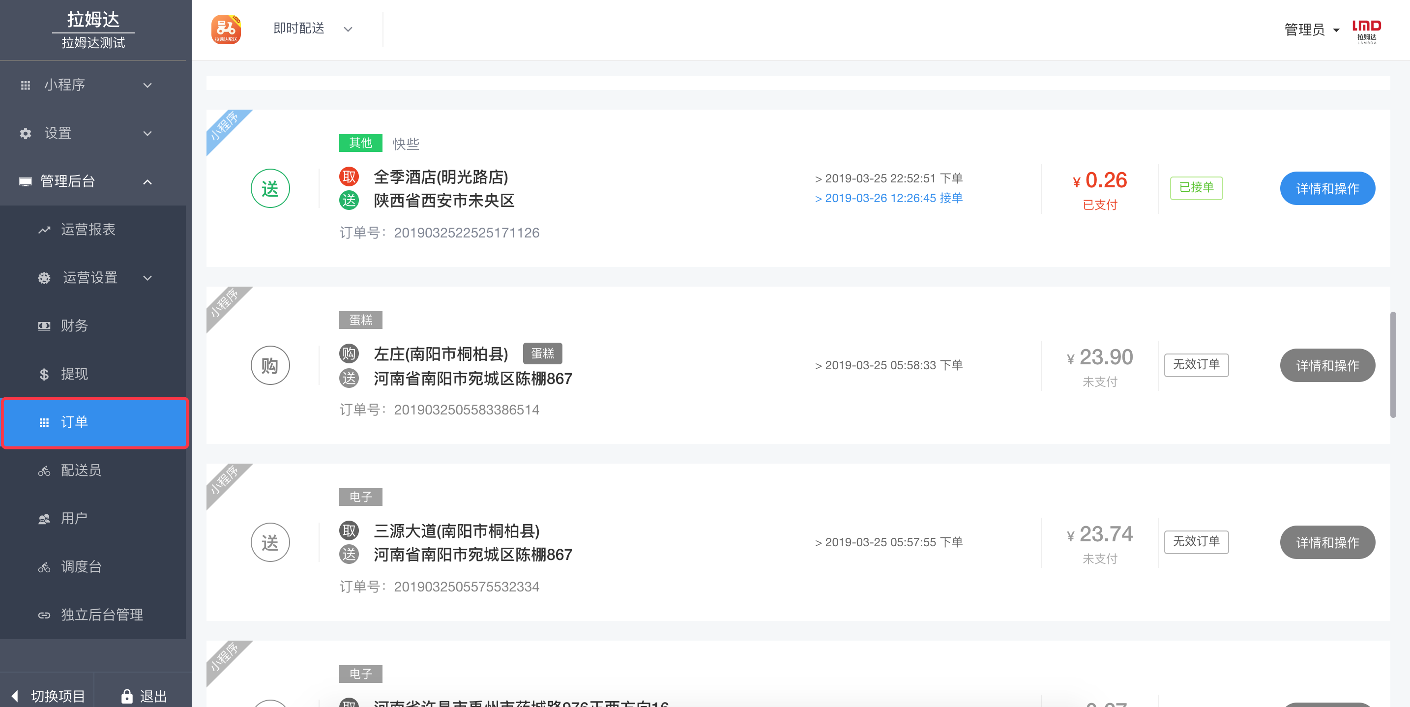Click the 运营设置 cog icon
1410x707 pixels.
pyautogui.click(x=44, y=278)
